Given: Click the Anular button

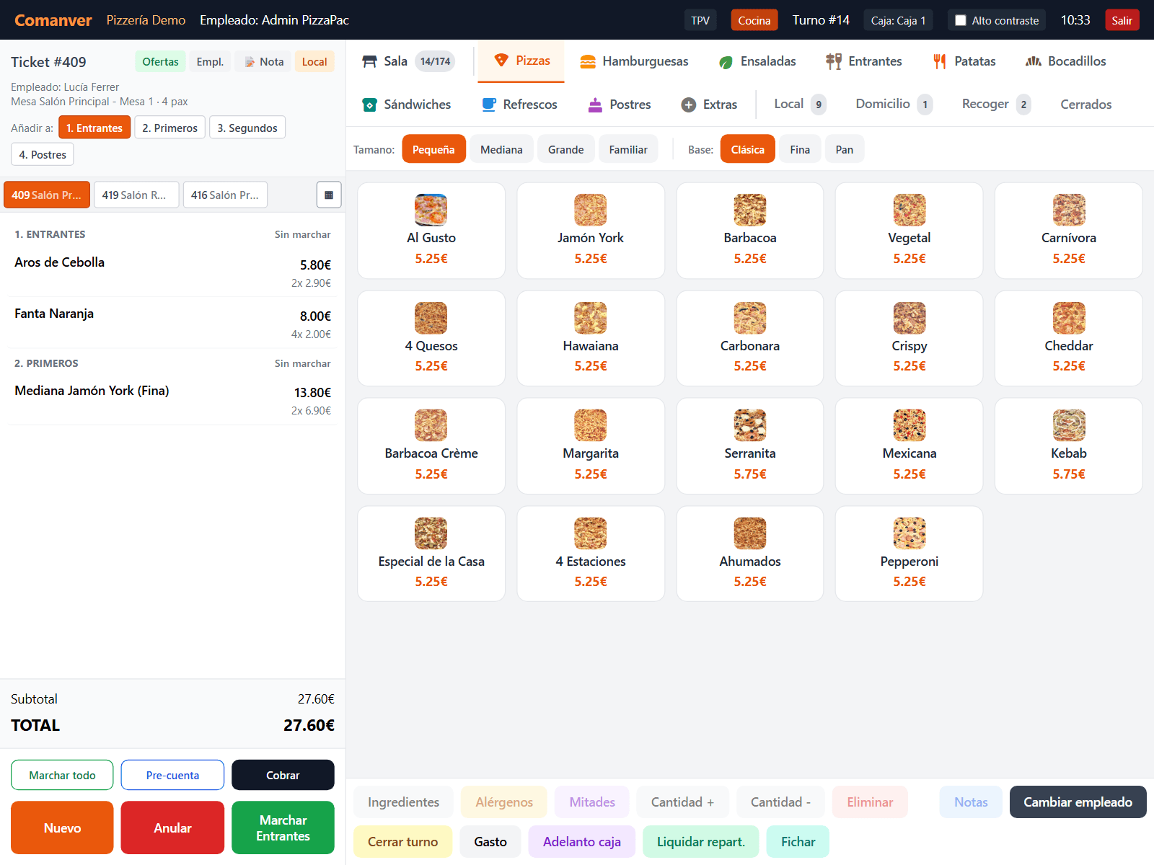Looking at the screenshot, I should (x=172, y=828).
